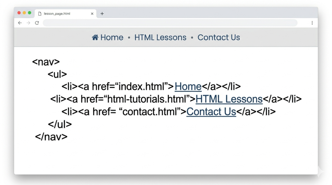Click the red close window button

click(19, 13)
